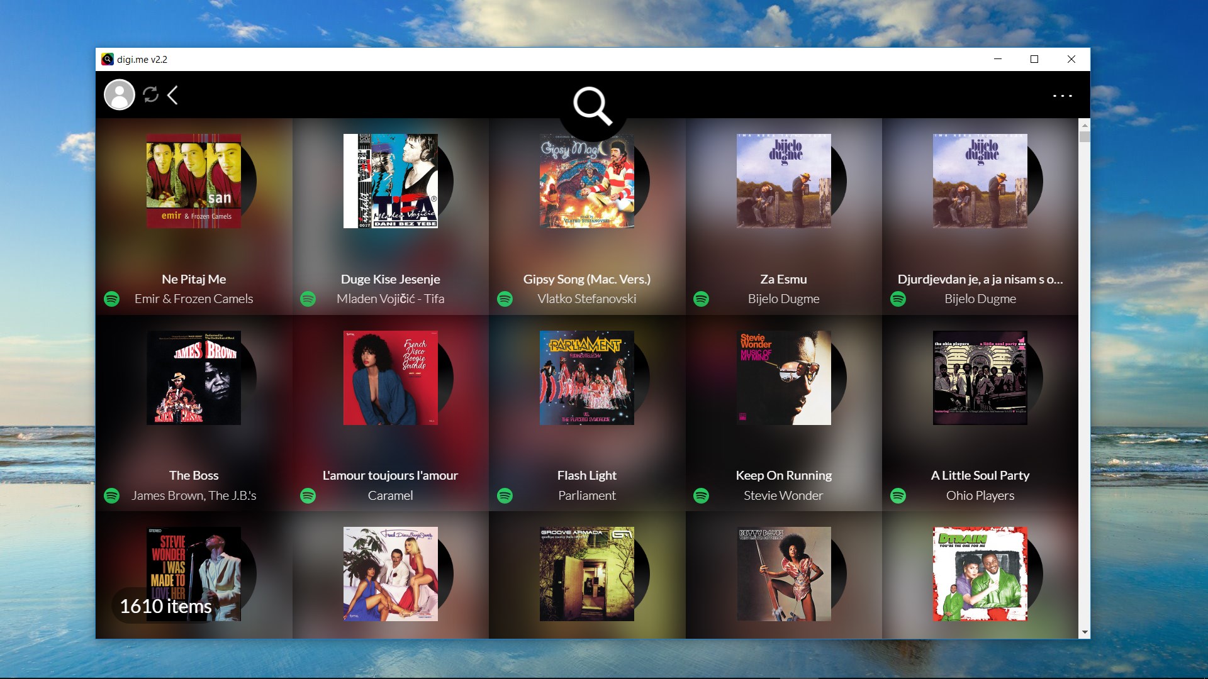This screenshot has width=1208, height=679.
Task: Click Spotify icon on the Za Esmu card
Action: click(701, 299)
